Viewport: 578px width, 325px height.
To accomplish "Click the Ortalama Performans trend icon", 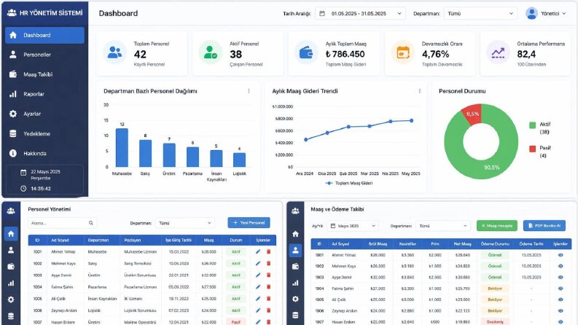I will pyautogui.click(x=498, y=53).
